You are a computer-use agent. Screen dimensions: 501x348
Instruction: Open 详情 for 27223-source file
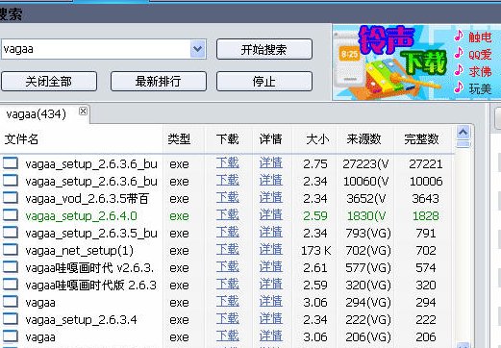(270, 163)
